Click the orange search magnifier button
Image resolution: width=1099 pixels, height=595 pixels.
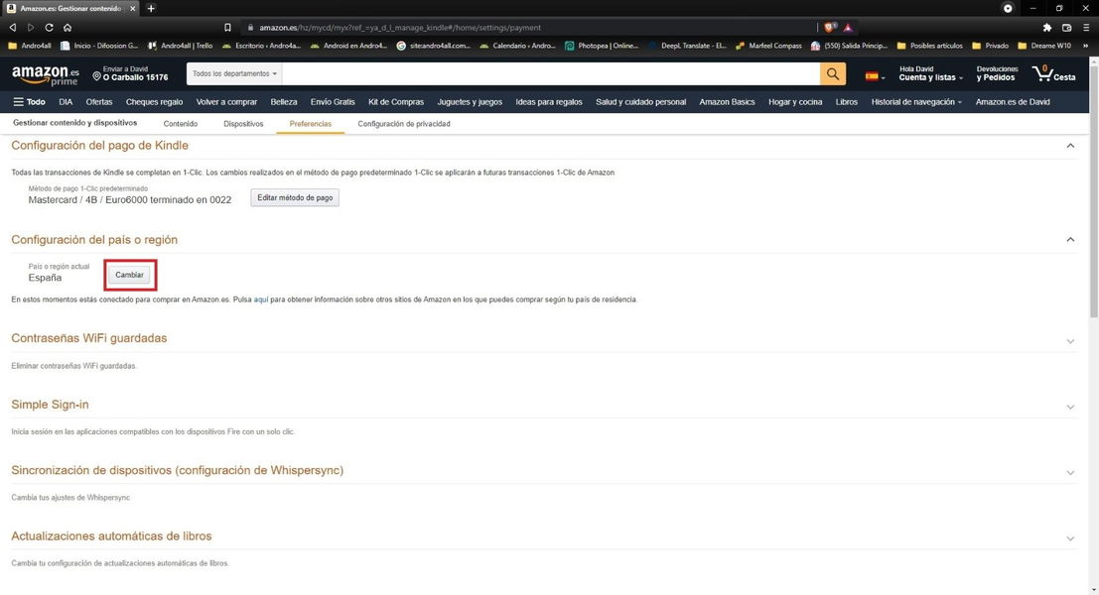833,73
